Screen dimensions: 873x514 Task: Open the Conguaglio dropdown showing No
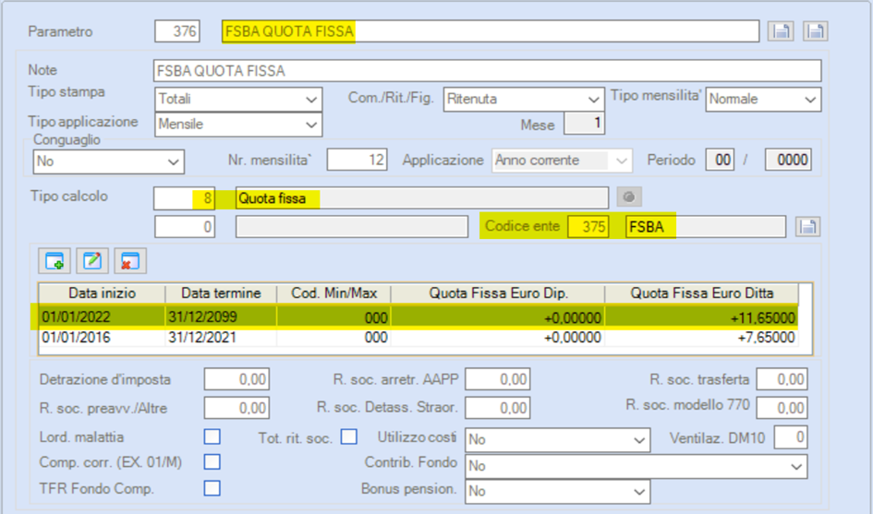tap(109, 161)
